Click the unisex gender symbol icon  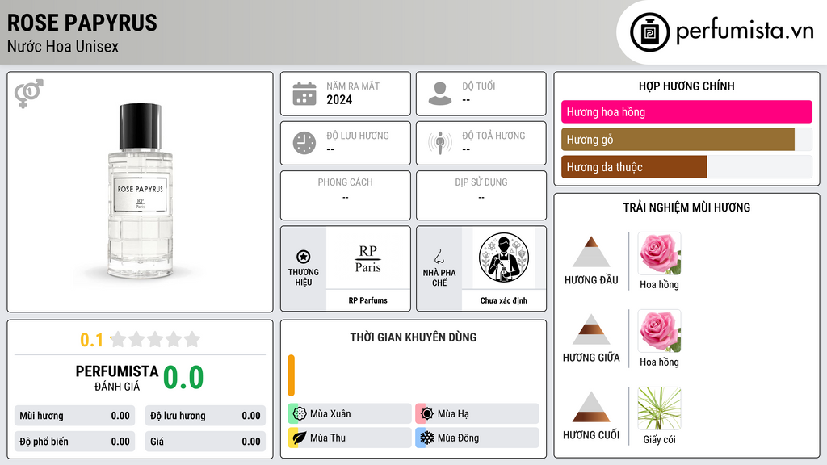pyautogui.click(x=29, y=94)
